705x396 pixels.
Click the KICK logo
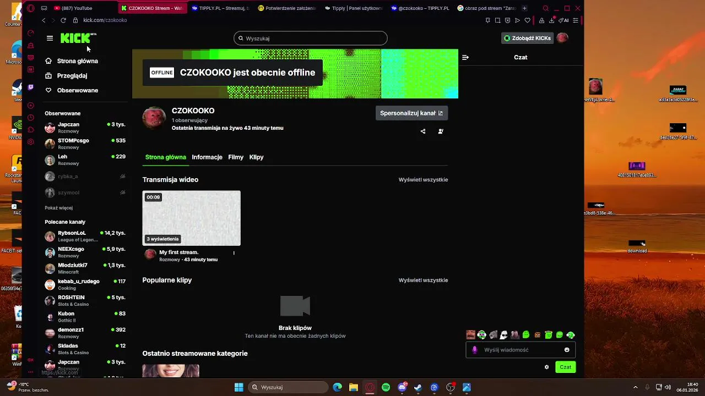78,38
